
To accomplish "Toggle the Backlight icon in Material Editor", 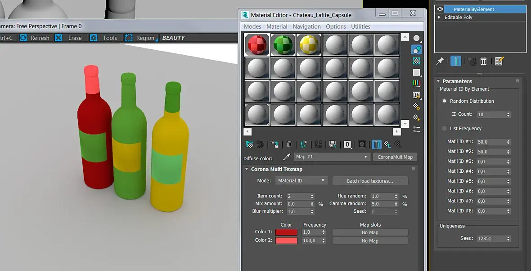I will coord(417,50).
